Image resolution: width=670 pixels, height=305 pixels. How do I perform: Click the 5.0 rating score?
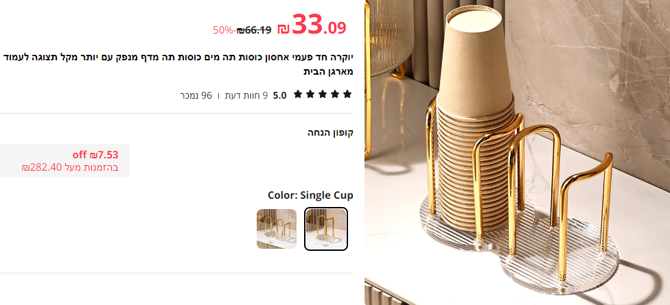click(280, 95)
